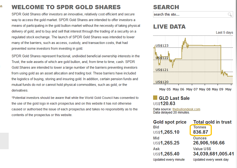The width and height of the screenshot is (237, 168).
Task: Click the US$123 chart gridline label
Action: (162, 46)
